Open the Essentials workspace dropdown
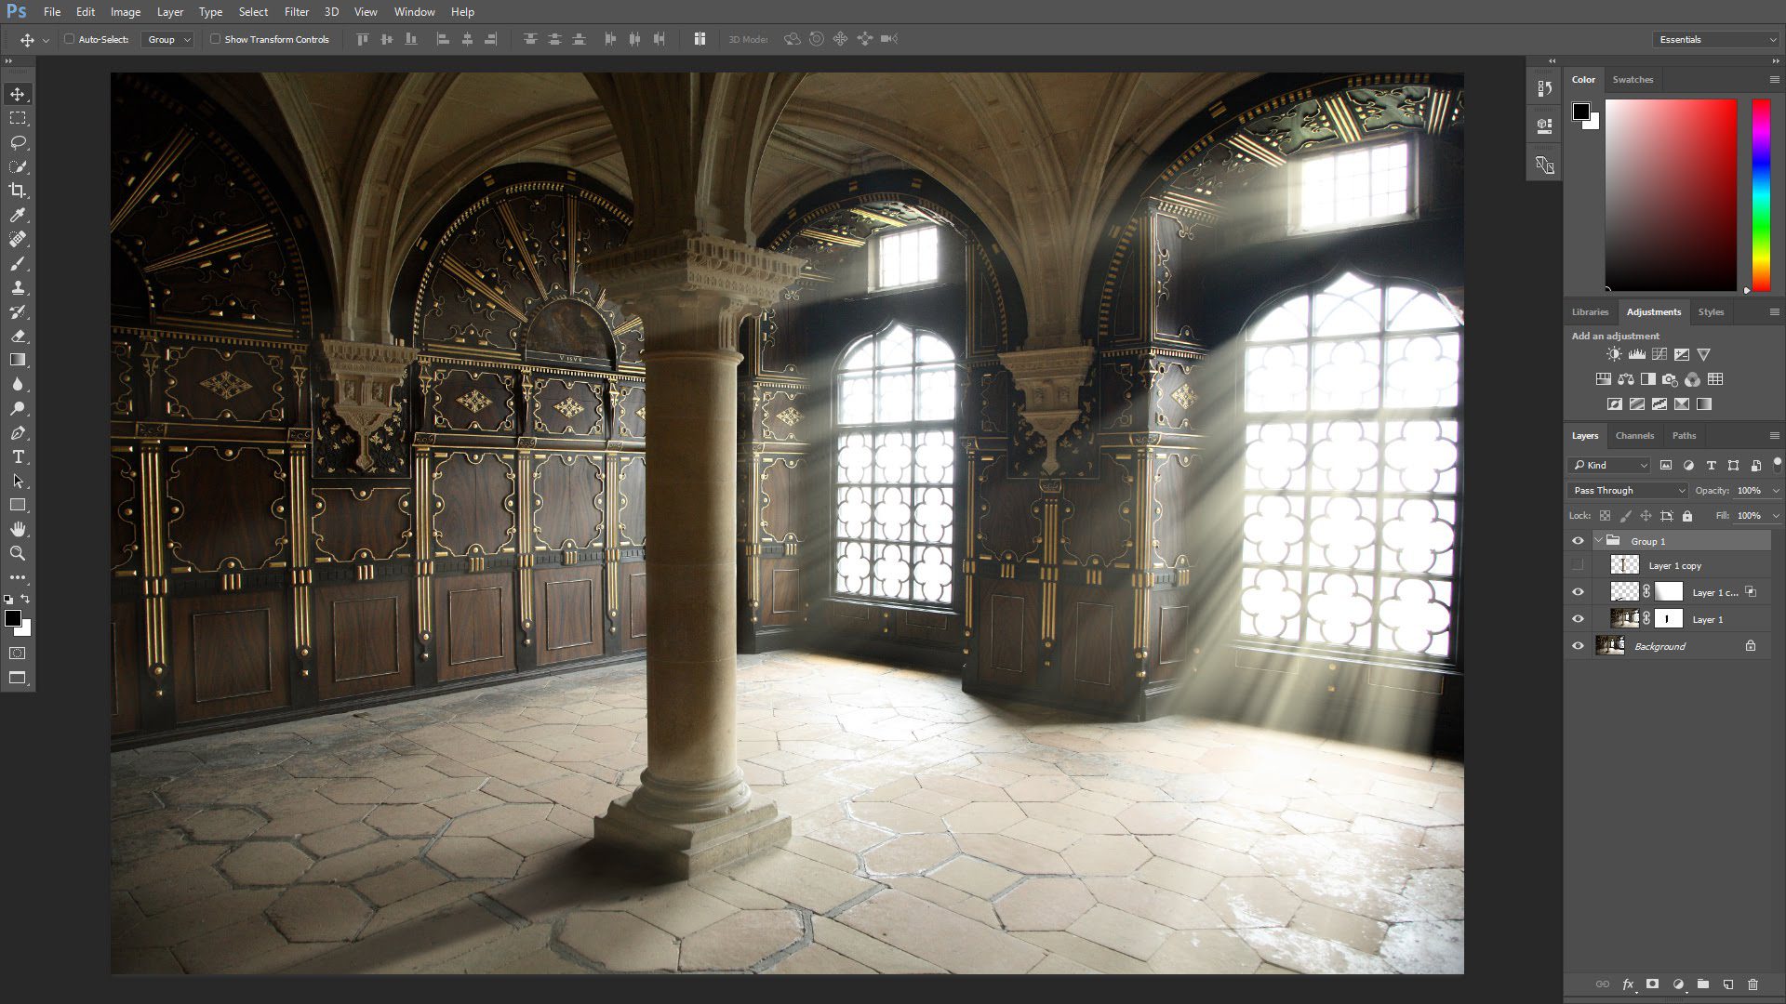Image resolution: width=1786 pixels, height=1004 pixels. (x=1714, y=39)
